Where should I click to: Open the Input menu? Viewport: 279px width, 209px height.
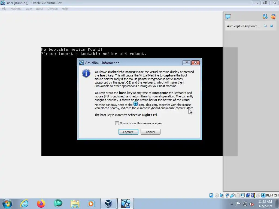click(x=40, y=9)
